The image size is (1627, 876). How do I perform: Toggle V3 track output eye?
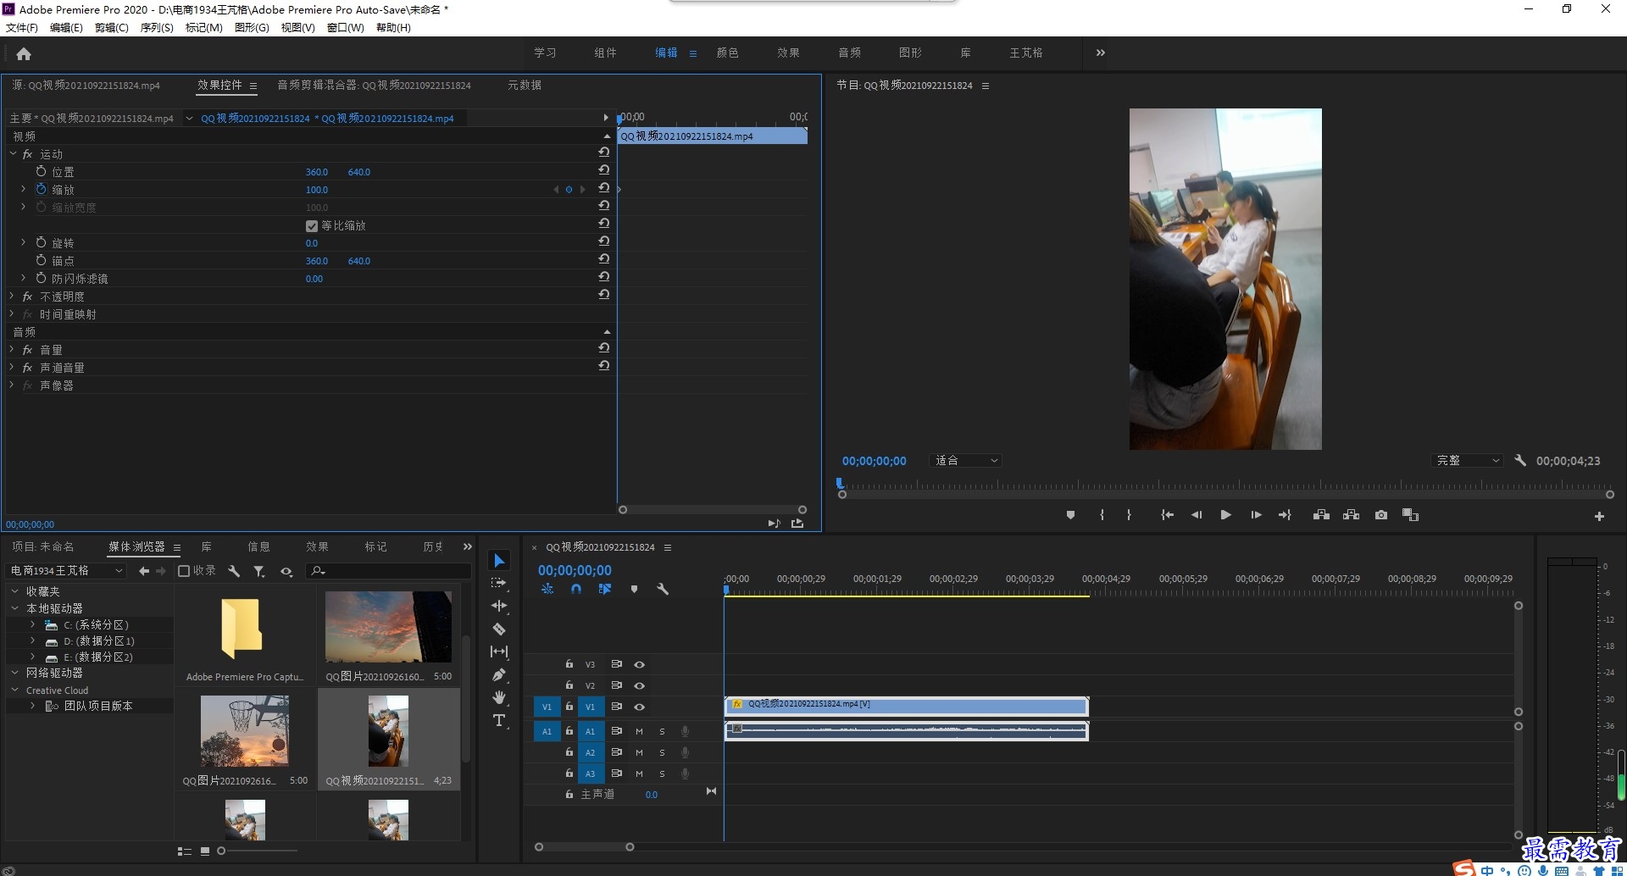[640, 664]
